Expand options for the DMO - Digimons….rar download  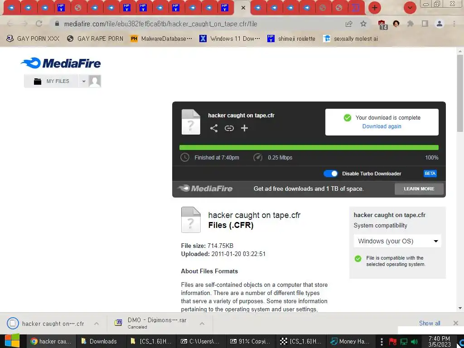[202, 324]
